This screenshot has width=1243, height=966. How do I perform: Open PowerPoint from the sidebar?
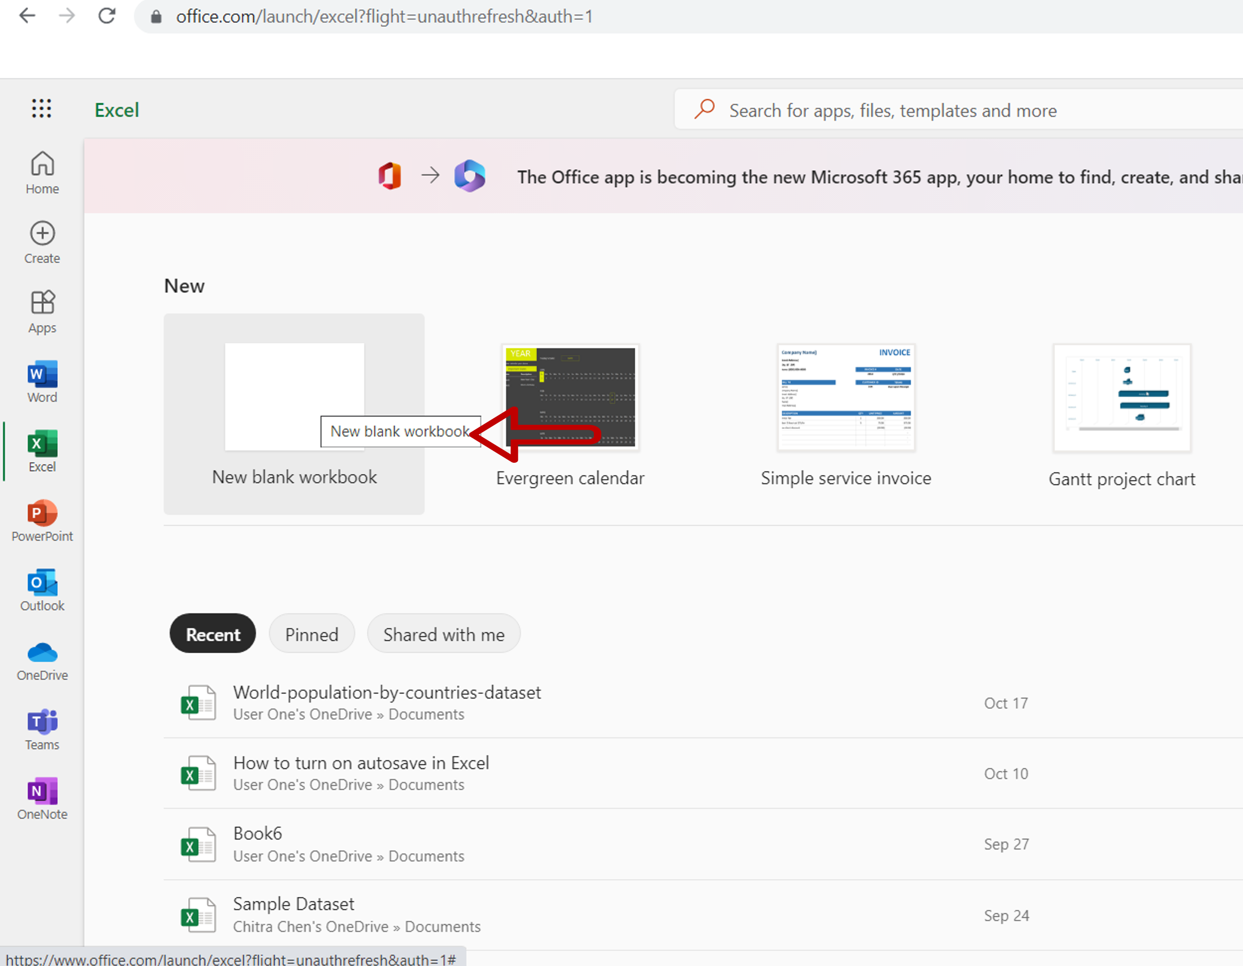[x=42, y=520]
